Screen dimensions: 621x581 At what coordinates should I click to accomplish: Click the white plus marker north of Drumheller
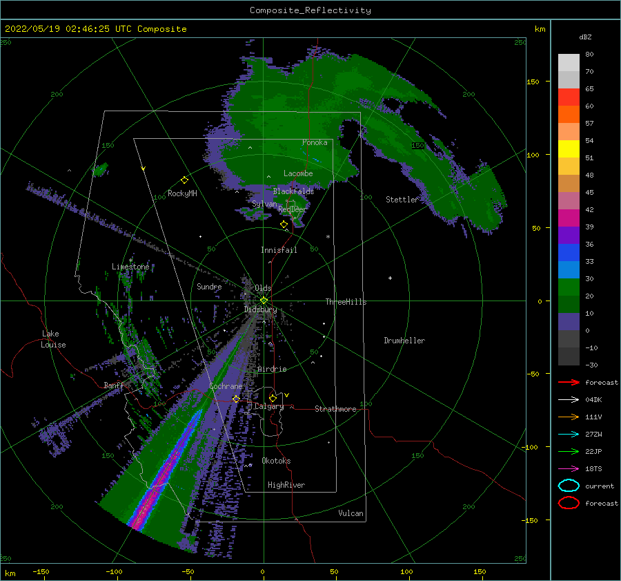tap(390, 278)
